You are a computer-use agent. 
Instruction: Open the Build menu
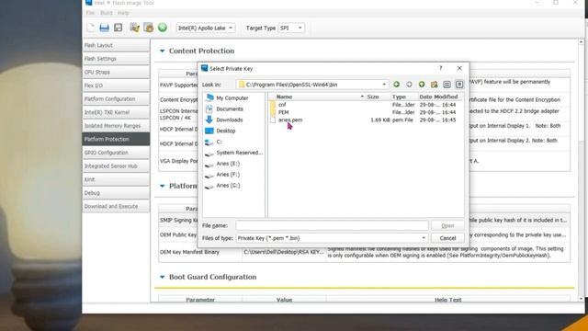107,13
